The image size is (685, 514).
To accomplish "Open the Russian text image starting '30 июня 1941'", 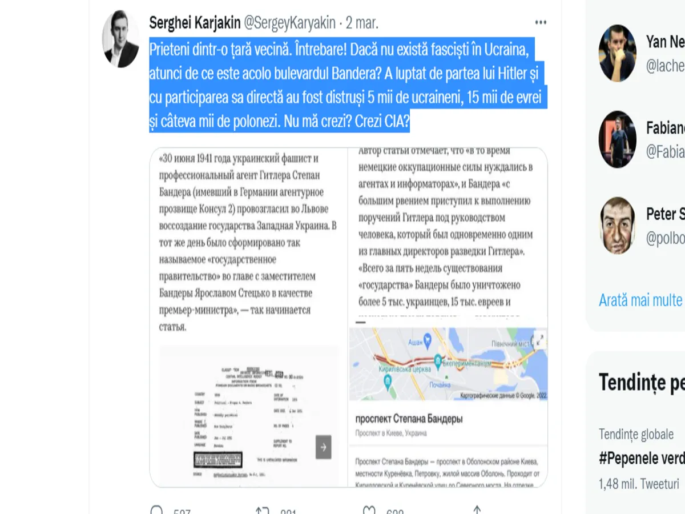I will coord(248,243).
